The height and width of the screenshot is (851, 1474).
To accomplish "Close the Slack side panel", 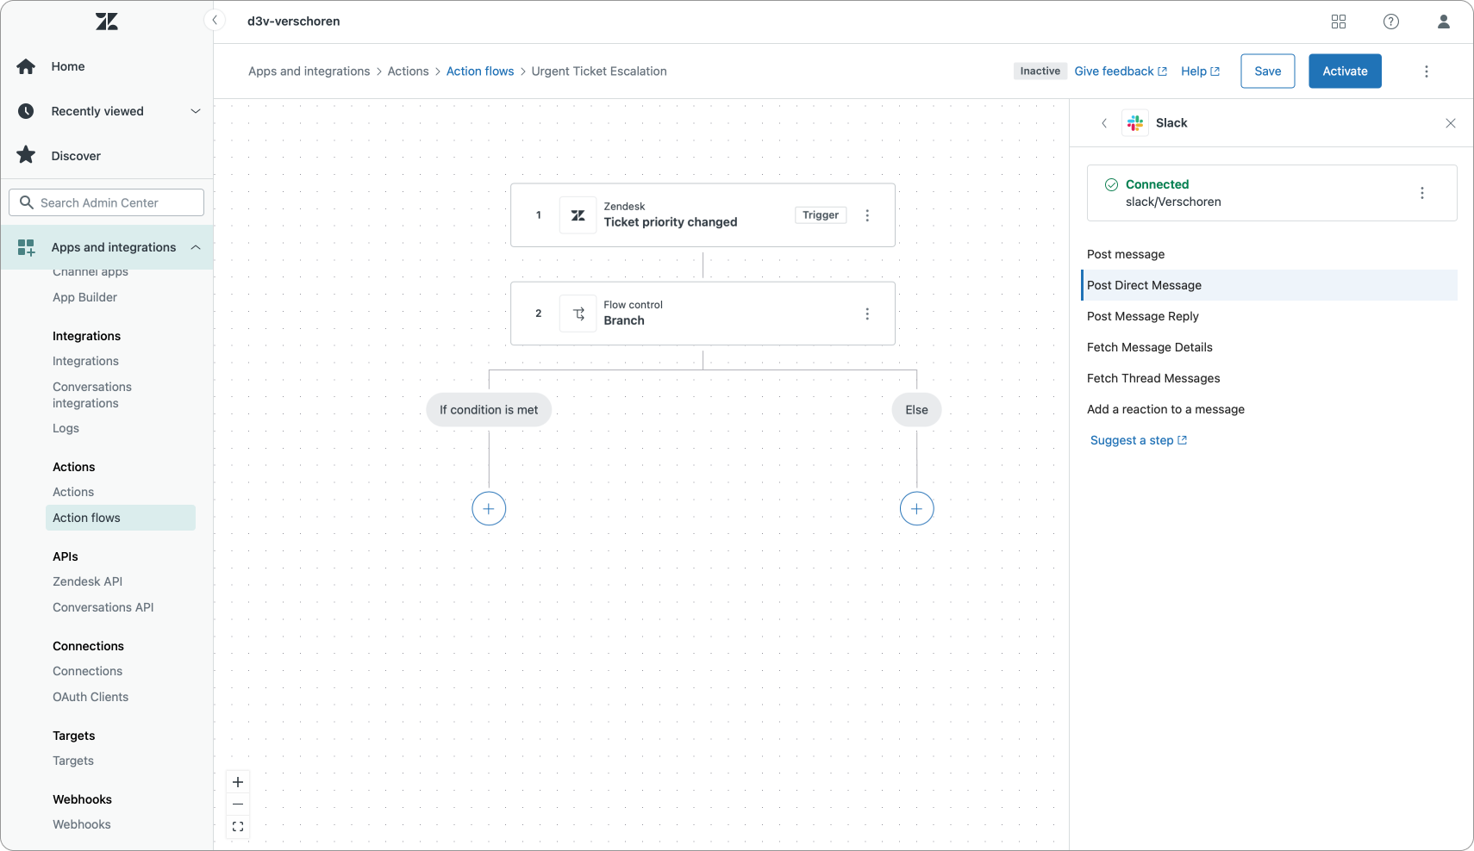I will pyautogui.click(x=1451, y=123).
